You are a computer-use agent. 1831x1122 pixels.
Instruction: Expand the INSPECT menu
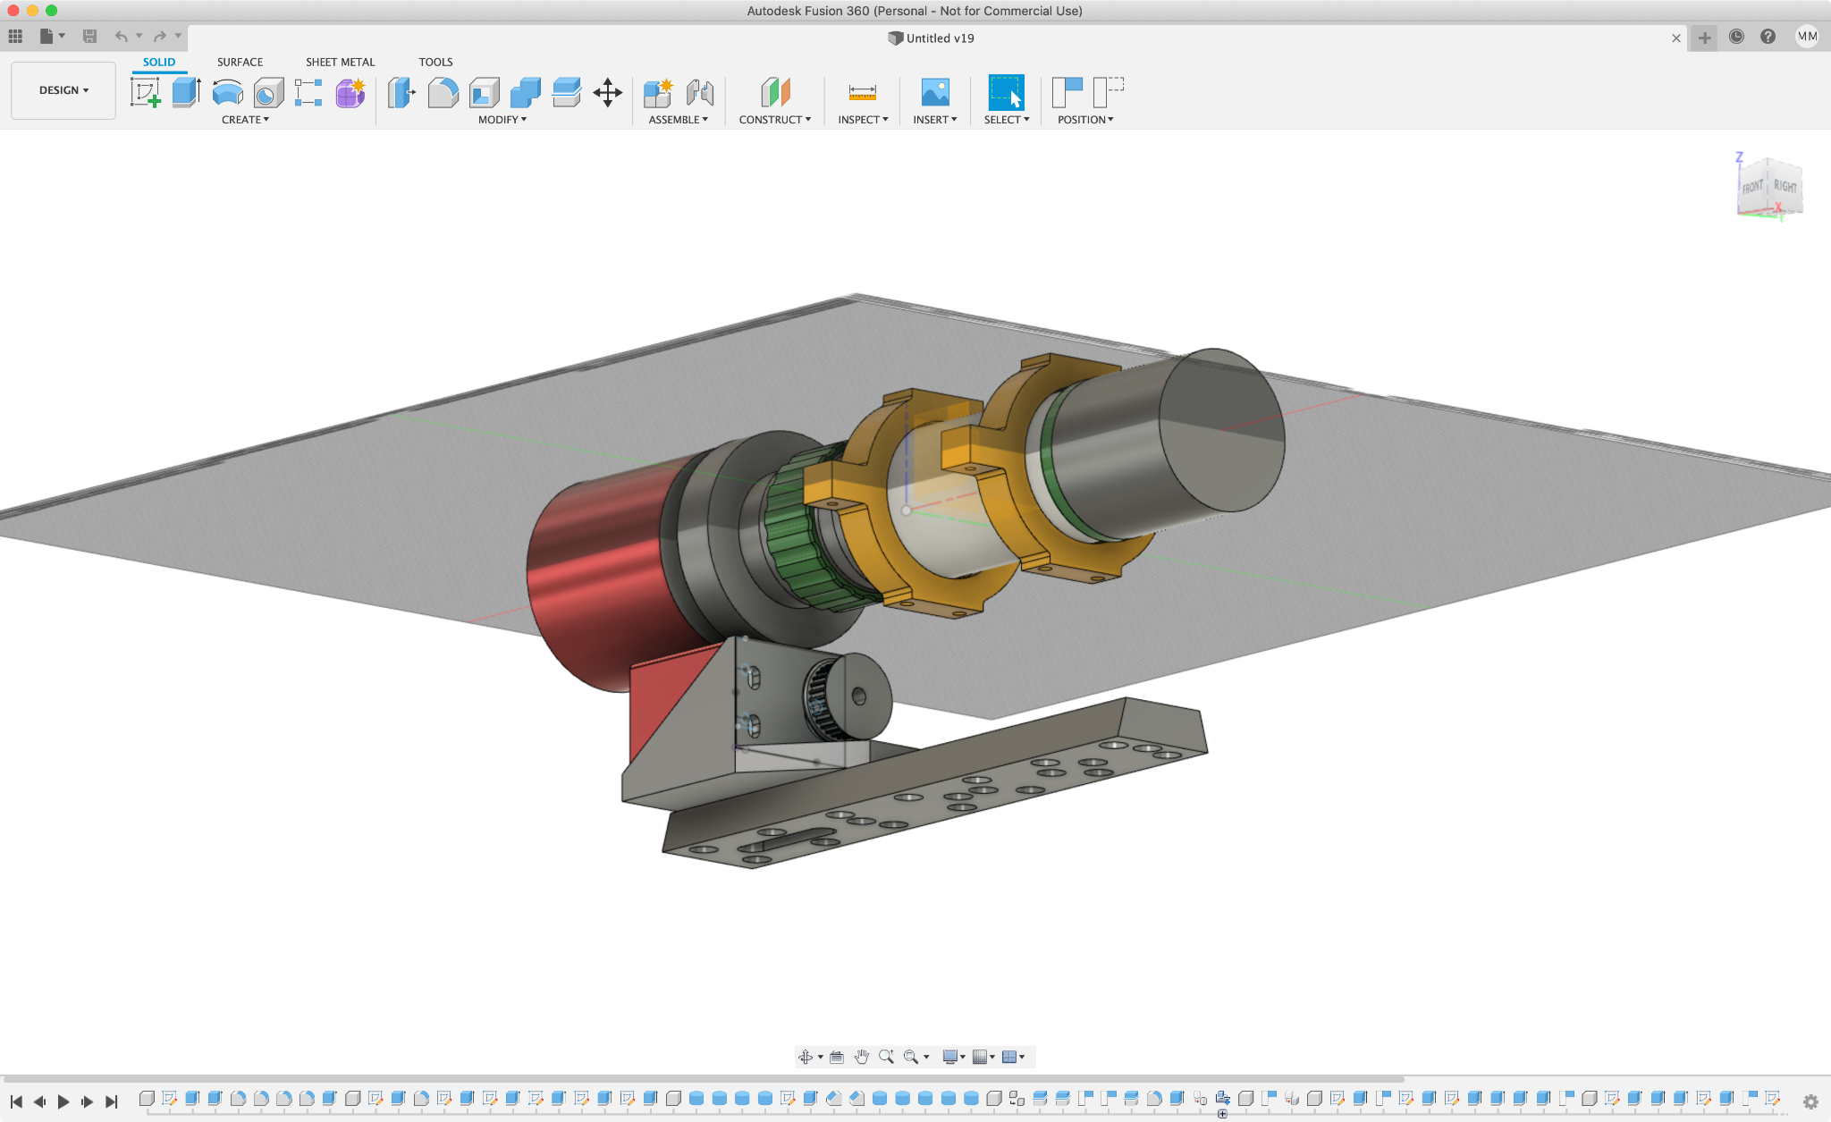(x=863, y=120)
